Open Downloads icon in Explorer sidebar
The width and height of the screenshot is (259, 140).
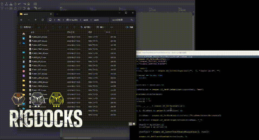click(x=24, y=57)
